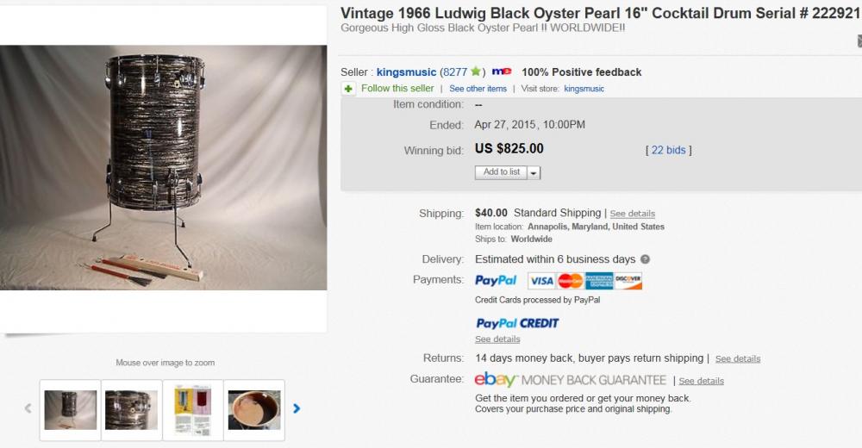Click the main drum product image
862x448 pixels.
pyautogui.click(x=163, y=168)
